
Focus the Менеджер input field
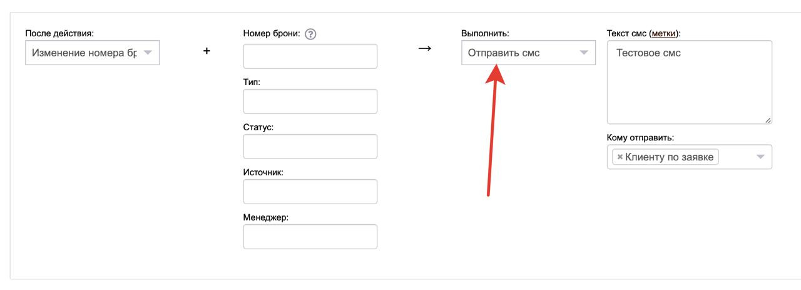(310, 237)
